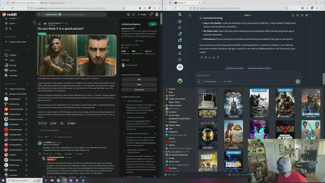This screenshot has width=325, height=183.
Task: Open Explore in Reddit sidebar
Action: pos(12,23)
